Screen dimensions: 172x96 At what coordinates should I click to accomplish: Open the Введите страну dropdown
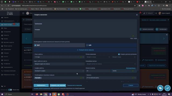(x=98, y=57)
